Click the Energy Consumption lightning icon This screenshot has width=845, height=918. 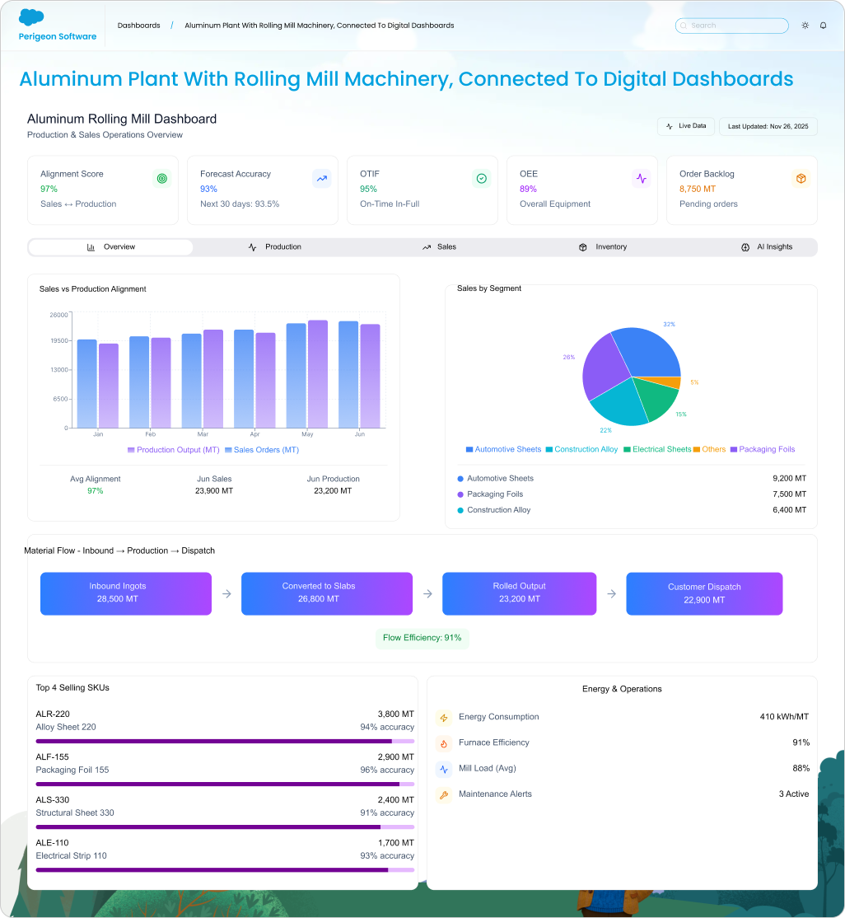(x=444, y=718)
